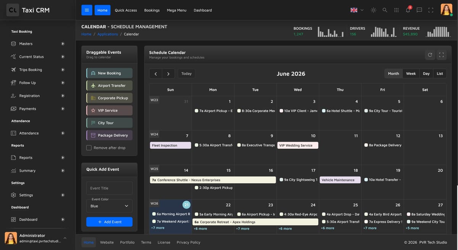This screenshot has width=458, height=250.
Task: Toggle checkbox on 10a Hotel Transfer event
Action: [366, 180]
